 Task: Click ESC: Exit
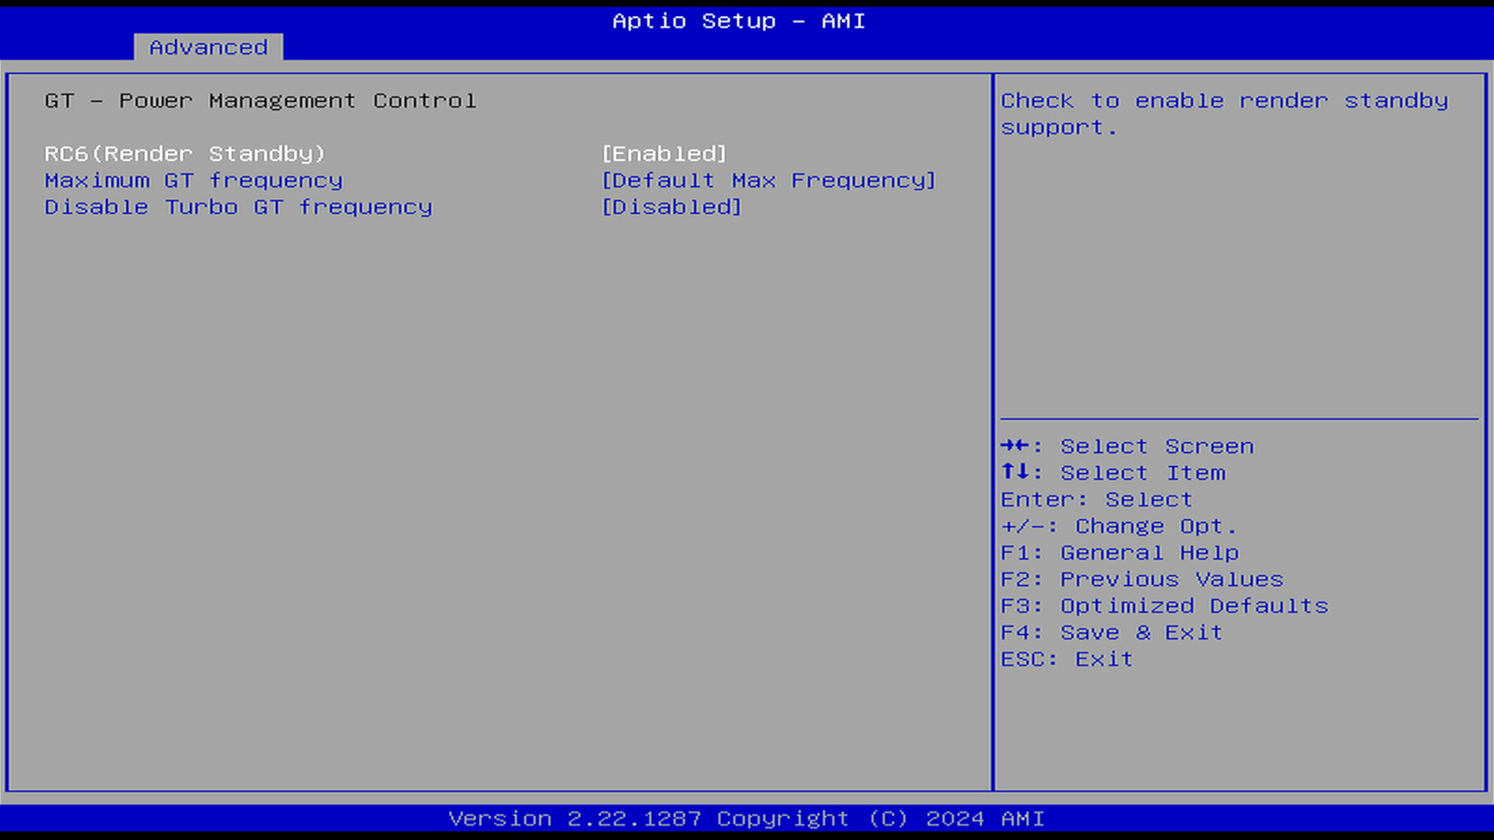click(1067, 659)
